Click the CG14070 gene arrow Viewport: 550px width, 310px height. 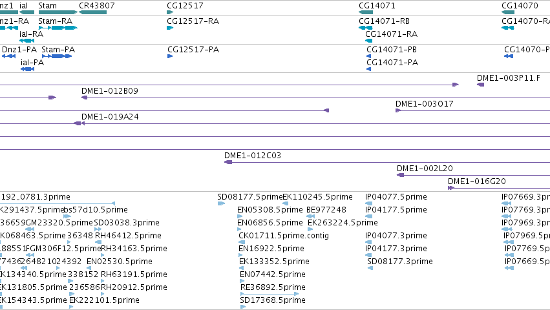(x=508, y=12)
